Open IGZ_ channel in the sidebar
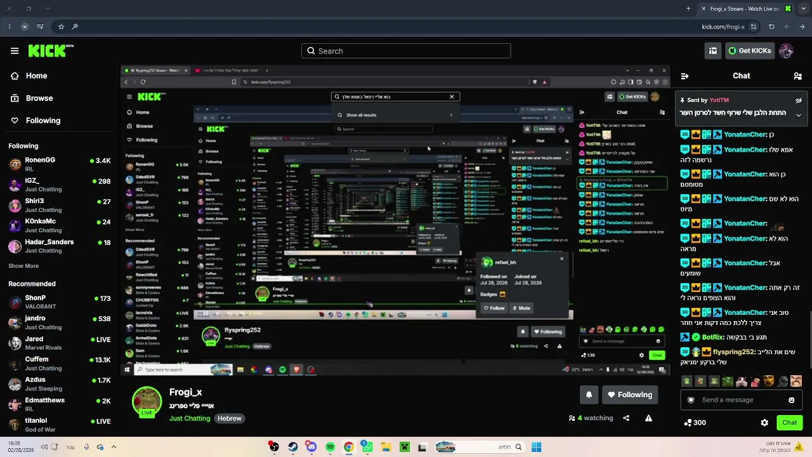812x457 pixels. [x=60, y=184]
